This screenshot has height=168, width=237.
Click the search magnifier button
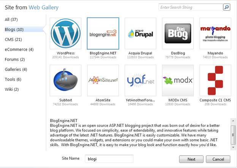click(227, 7)
